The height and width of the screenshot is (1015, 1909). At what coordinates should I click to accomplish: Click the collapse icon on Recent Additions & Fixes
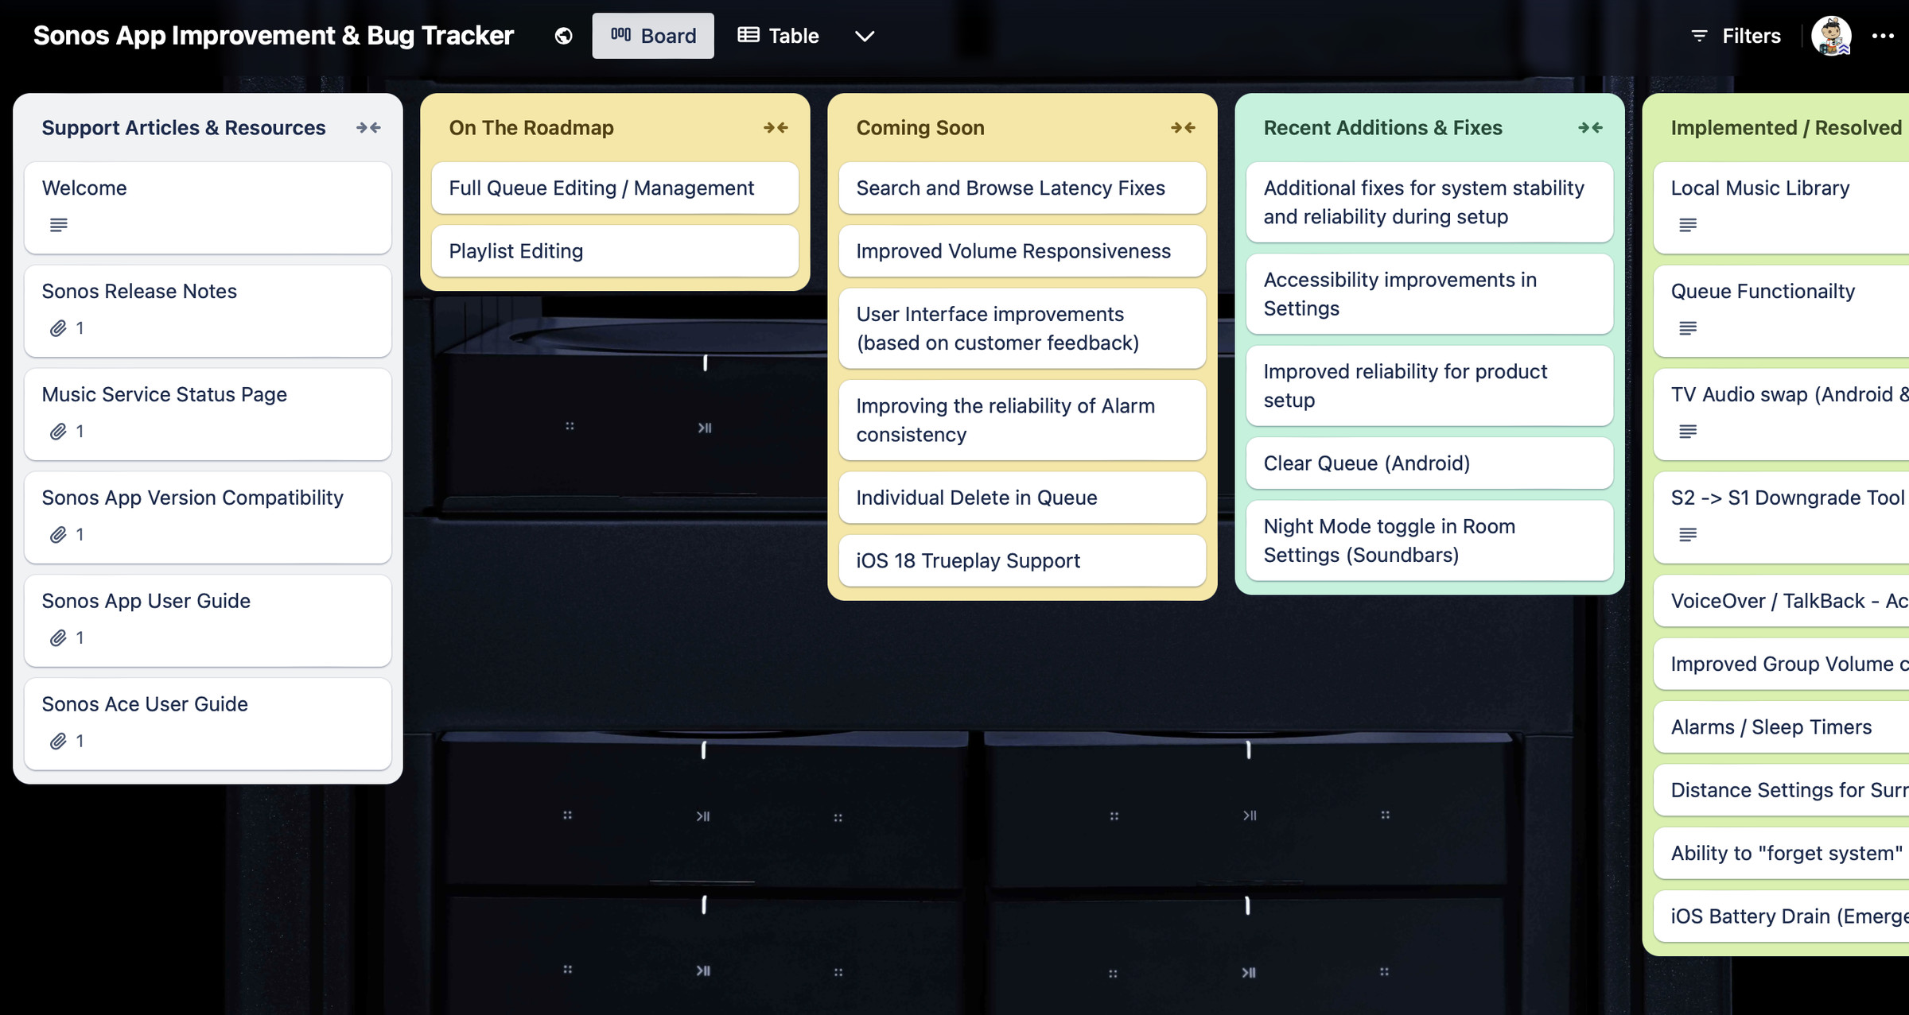coord(1589,127)
